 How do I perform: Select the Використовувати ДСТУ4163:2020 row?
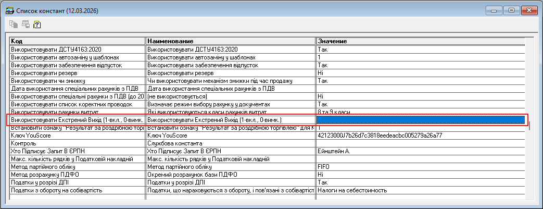(77, 49)
